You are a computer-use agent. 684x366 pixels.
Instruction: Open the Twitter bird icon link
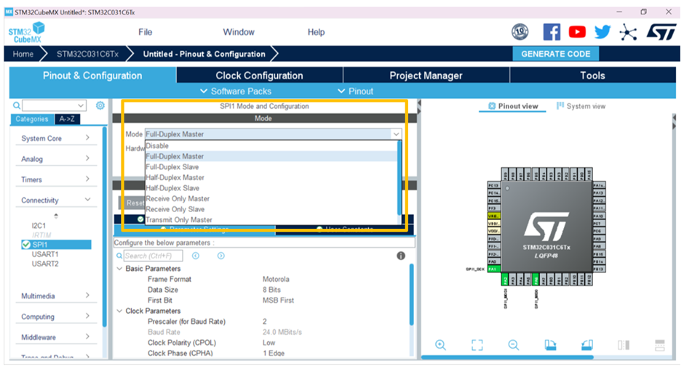[x=603, y=32]
